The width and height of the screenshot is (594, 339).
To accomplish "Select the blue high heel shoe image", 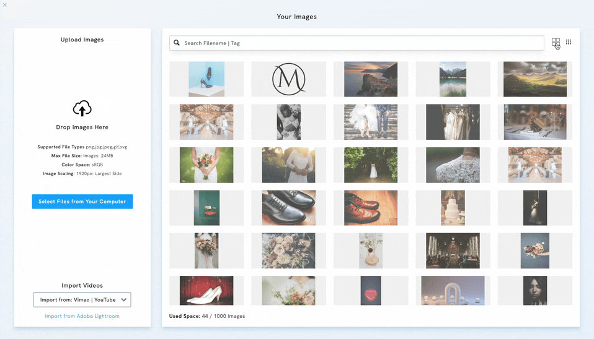I will [206, 79].
